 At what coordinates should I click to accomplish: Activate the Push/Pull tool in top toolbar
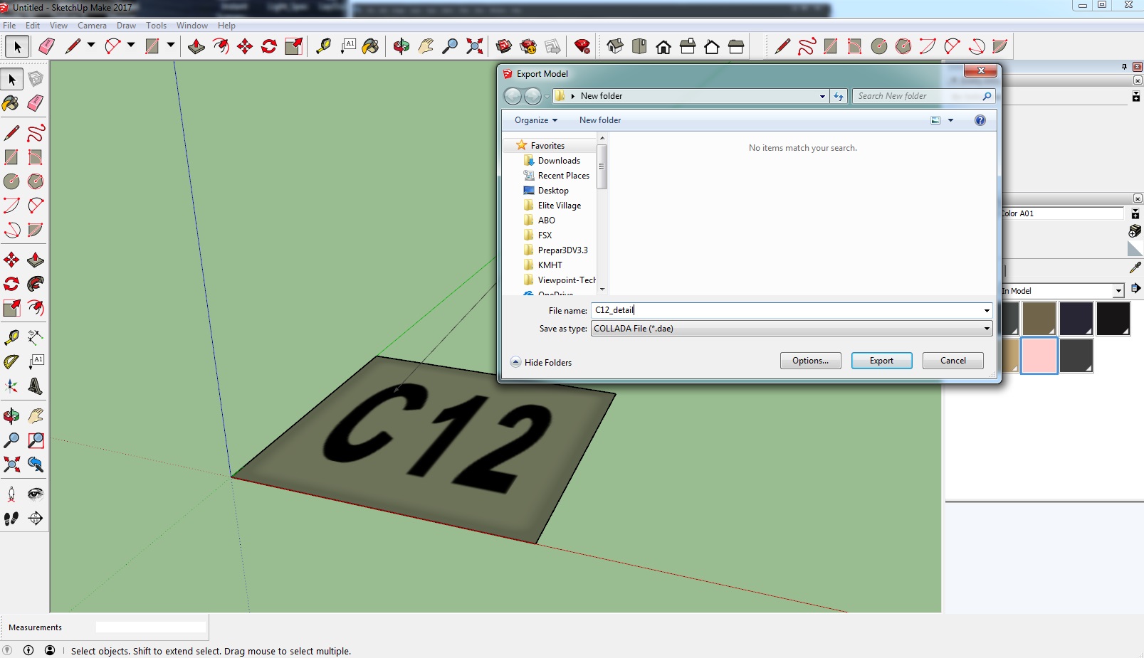pyautogui.click(x=196, y=47)
